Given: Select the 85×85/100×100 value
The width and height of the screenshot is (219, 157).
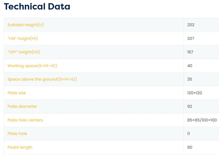Looking at the screenshot, I should pyautogui.click(x=202, y=120).
